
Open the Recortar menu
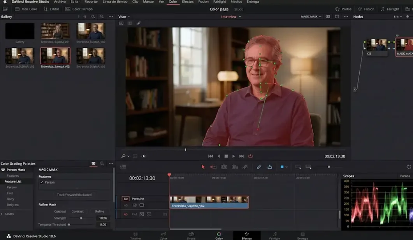click(x=91, y=2)
